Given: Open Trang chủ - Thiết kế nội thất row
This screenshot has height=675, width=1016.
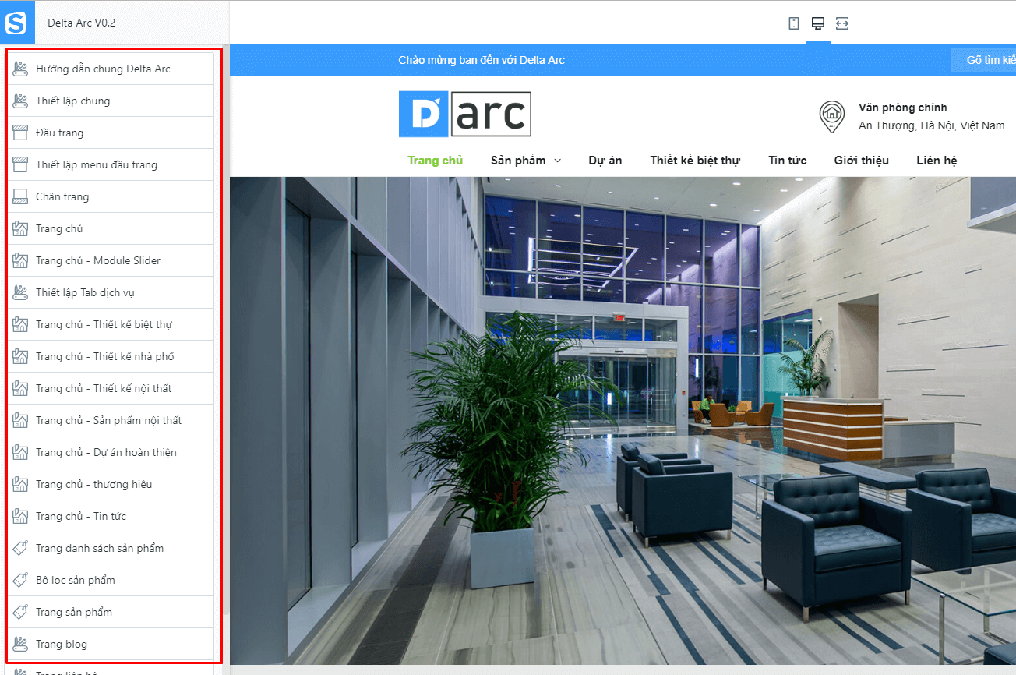Looking at the screenshot, I should (x=111, y=388).
